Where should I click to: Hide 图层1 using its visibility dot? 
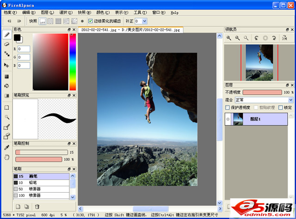tap(228, 119)
